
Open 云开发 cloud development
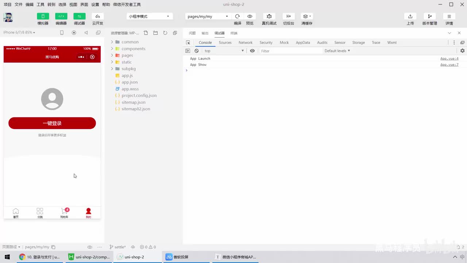pos(97,16)
